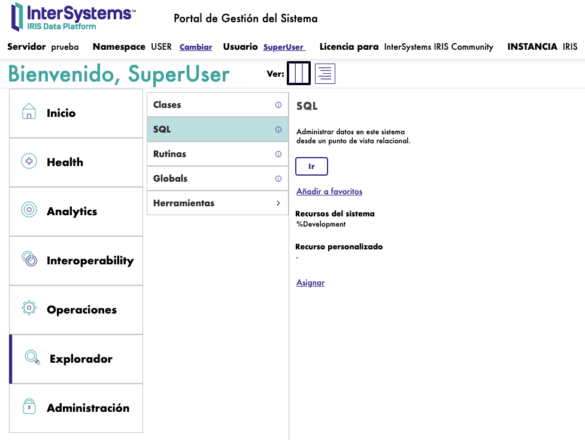Viewport: 585px width, 440px height.
Task: Expand the Herramientas submenu arrow
Action: pos(278,203)
